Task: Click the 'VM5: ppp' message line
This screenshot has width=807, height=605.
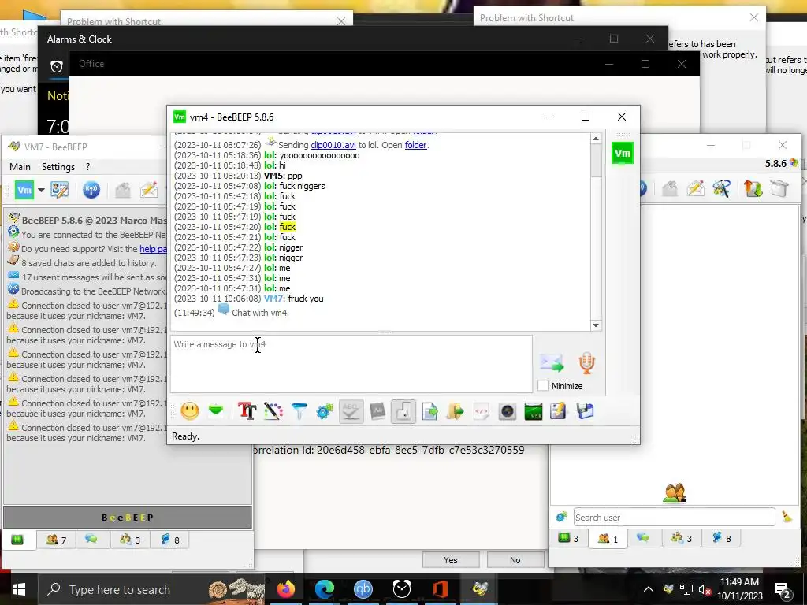Action: [x=238, y=176]
